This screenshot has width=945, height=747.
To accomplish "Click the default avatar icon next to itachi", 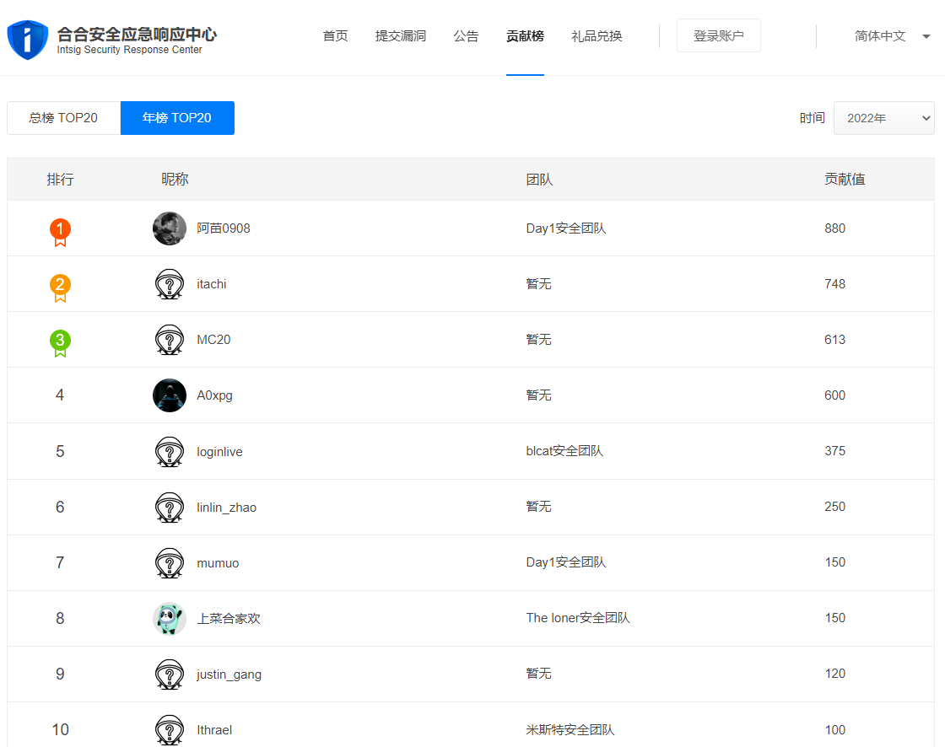I will point(170,284).
